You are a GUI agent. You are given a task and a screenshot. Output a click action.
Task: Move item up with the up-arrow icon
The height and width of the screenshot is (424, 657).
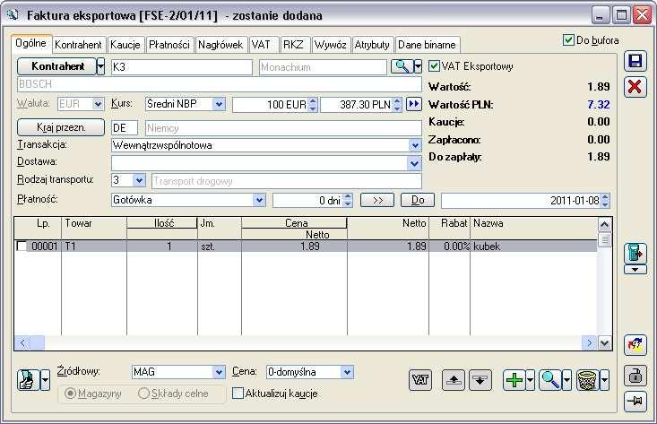click(x=454, y=380)
